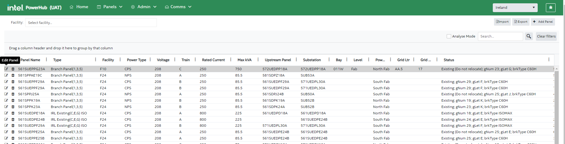
Task: Open the Status column menu dots
Action: [549, 60]
